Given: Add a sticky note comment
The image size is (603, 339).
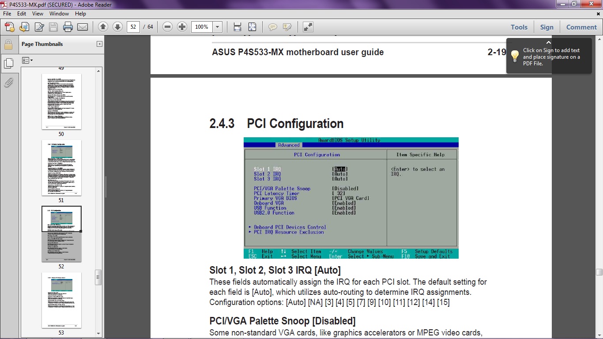Looking at the screenshot, I should 272,27.
